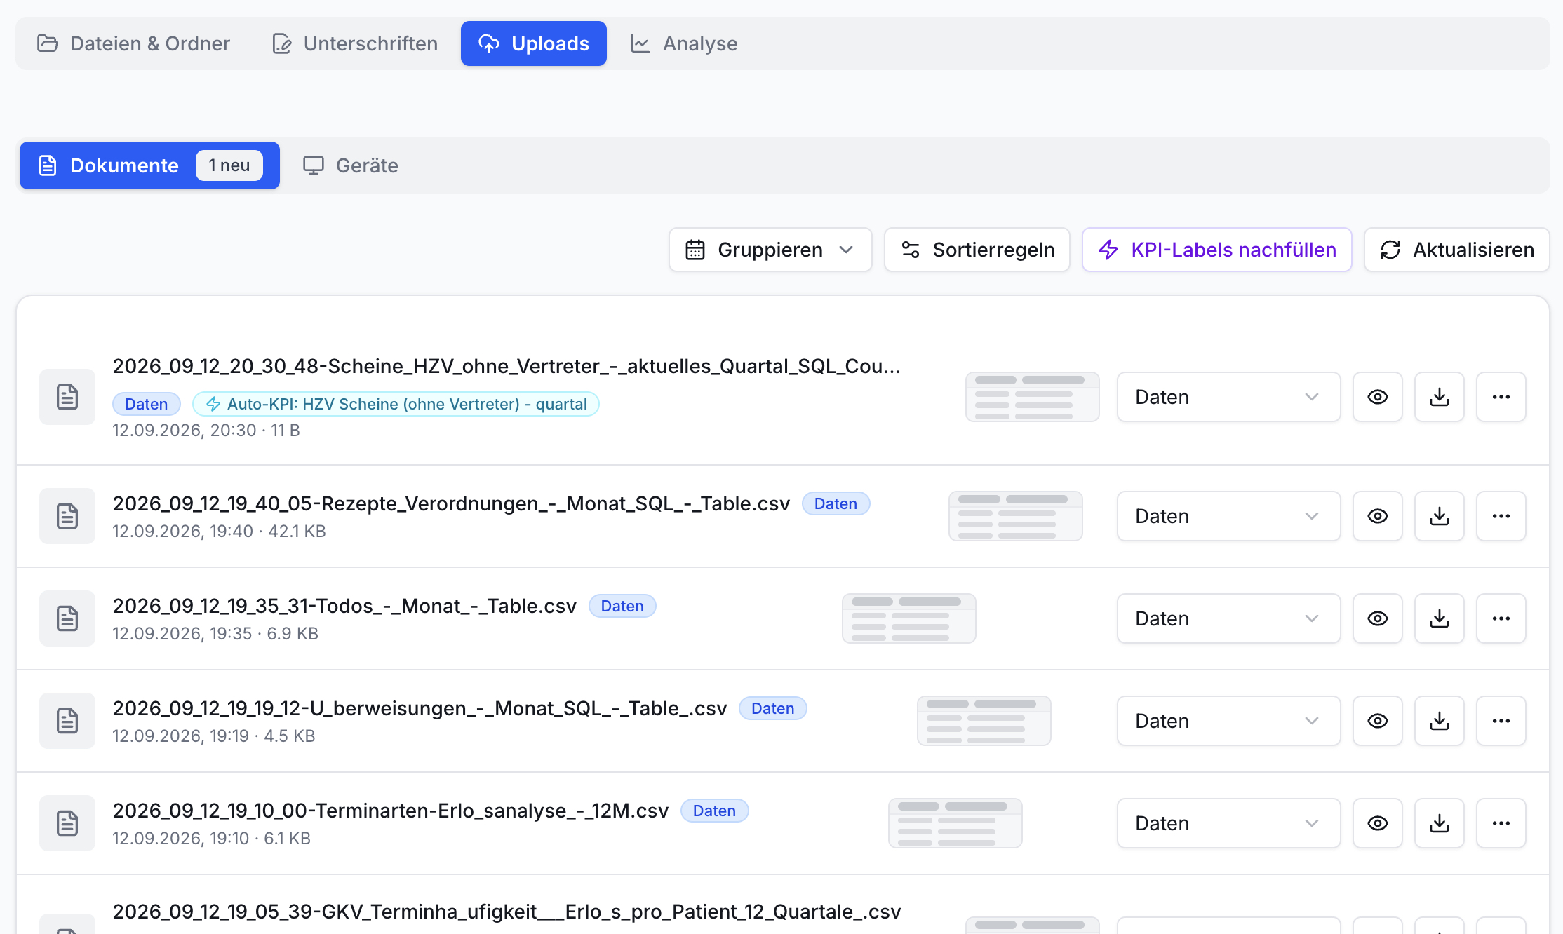This screenshot has width=1563, height=934.
Task: Download the U_berweisungen CSV file
Action: 1439,721
